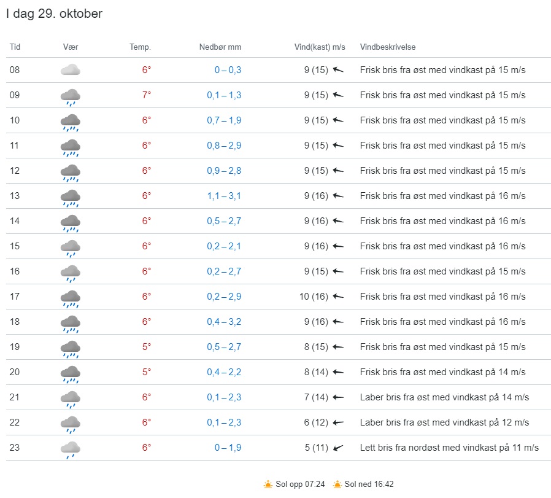Click the rain cloud icon for hour 09
The image size is (551, 498).
[71, 96]
